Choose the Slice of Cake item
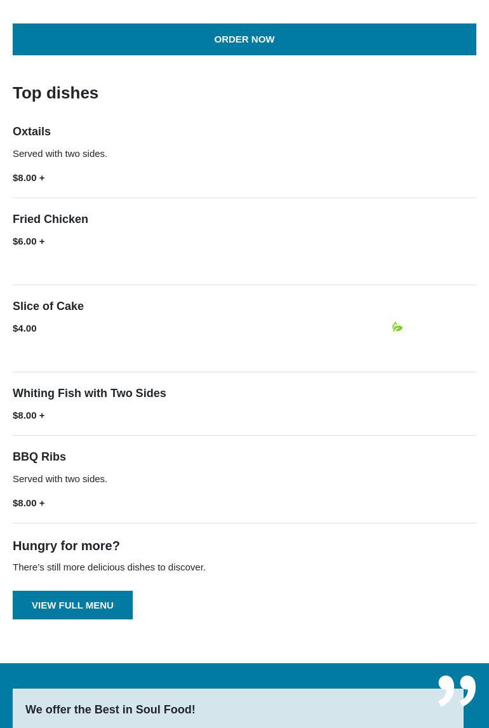 click(x=48, y=306)
